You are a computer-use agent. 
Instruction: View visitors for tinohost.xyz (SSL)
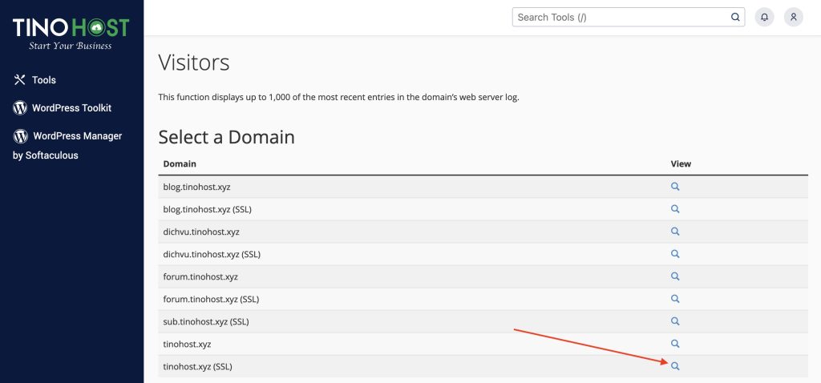[675, 366]
